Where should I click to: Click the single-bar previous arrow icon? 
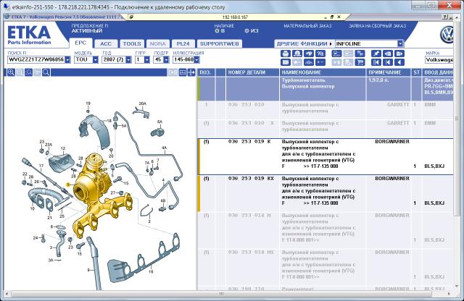click(x=388, y=62)
